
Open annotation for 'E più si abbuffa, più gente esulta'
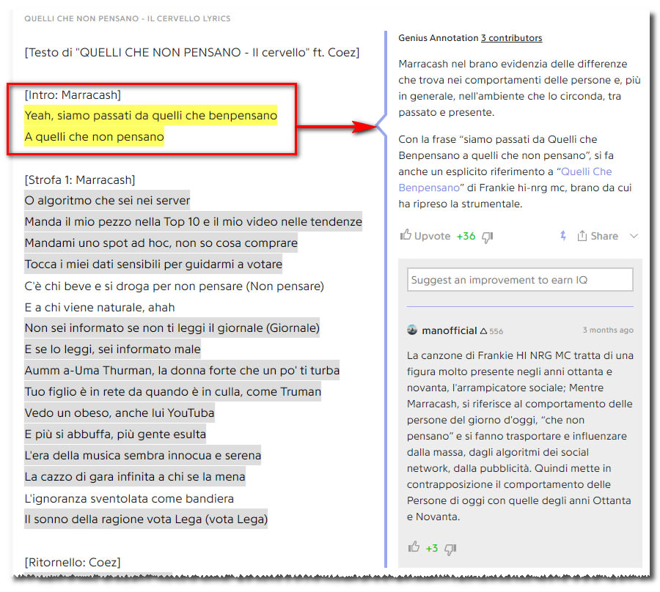(115, 434)
